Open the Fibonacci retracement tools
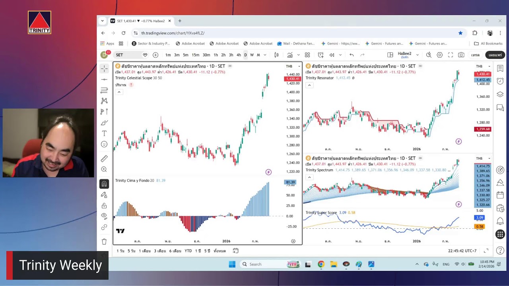 104,90
